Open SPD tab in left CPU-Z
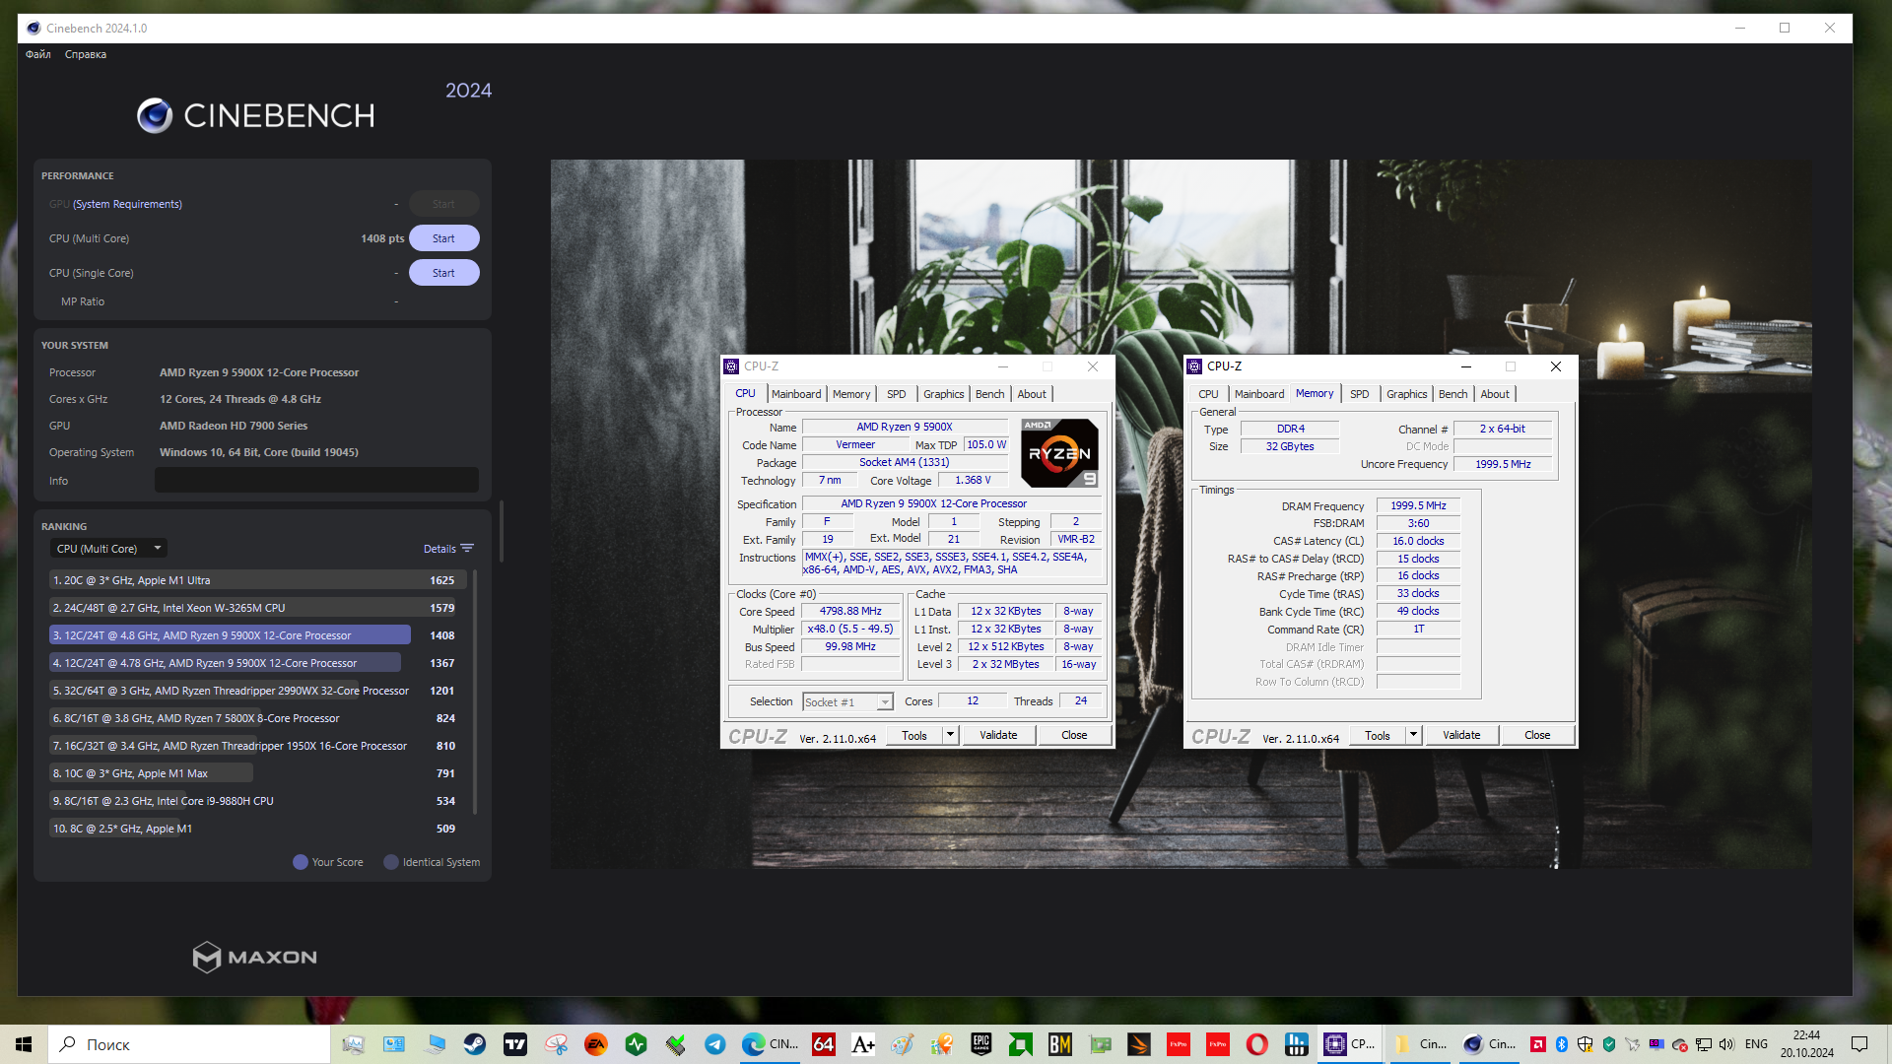The height and width of the screenshot is (1064, 1892). (x=897, y=394)
